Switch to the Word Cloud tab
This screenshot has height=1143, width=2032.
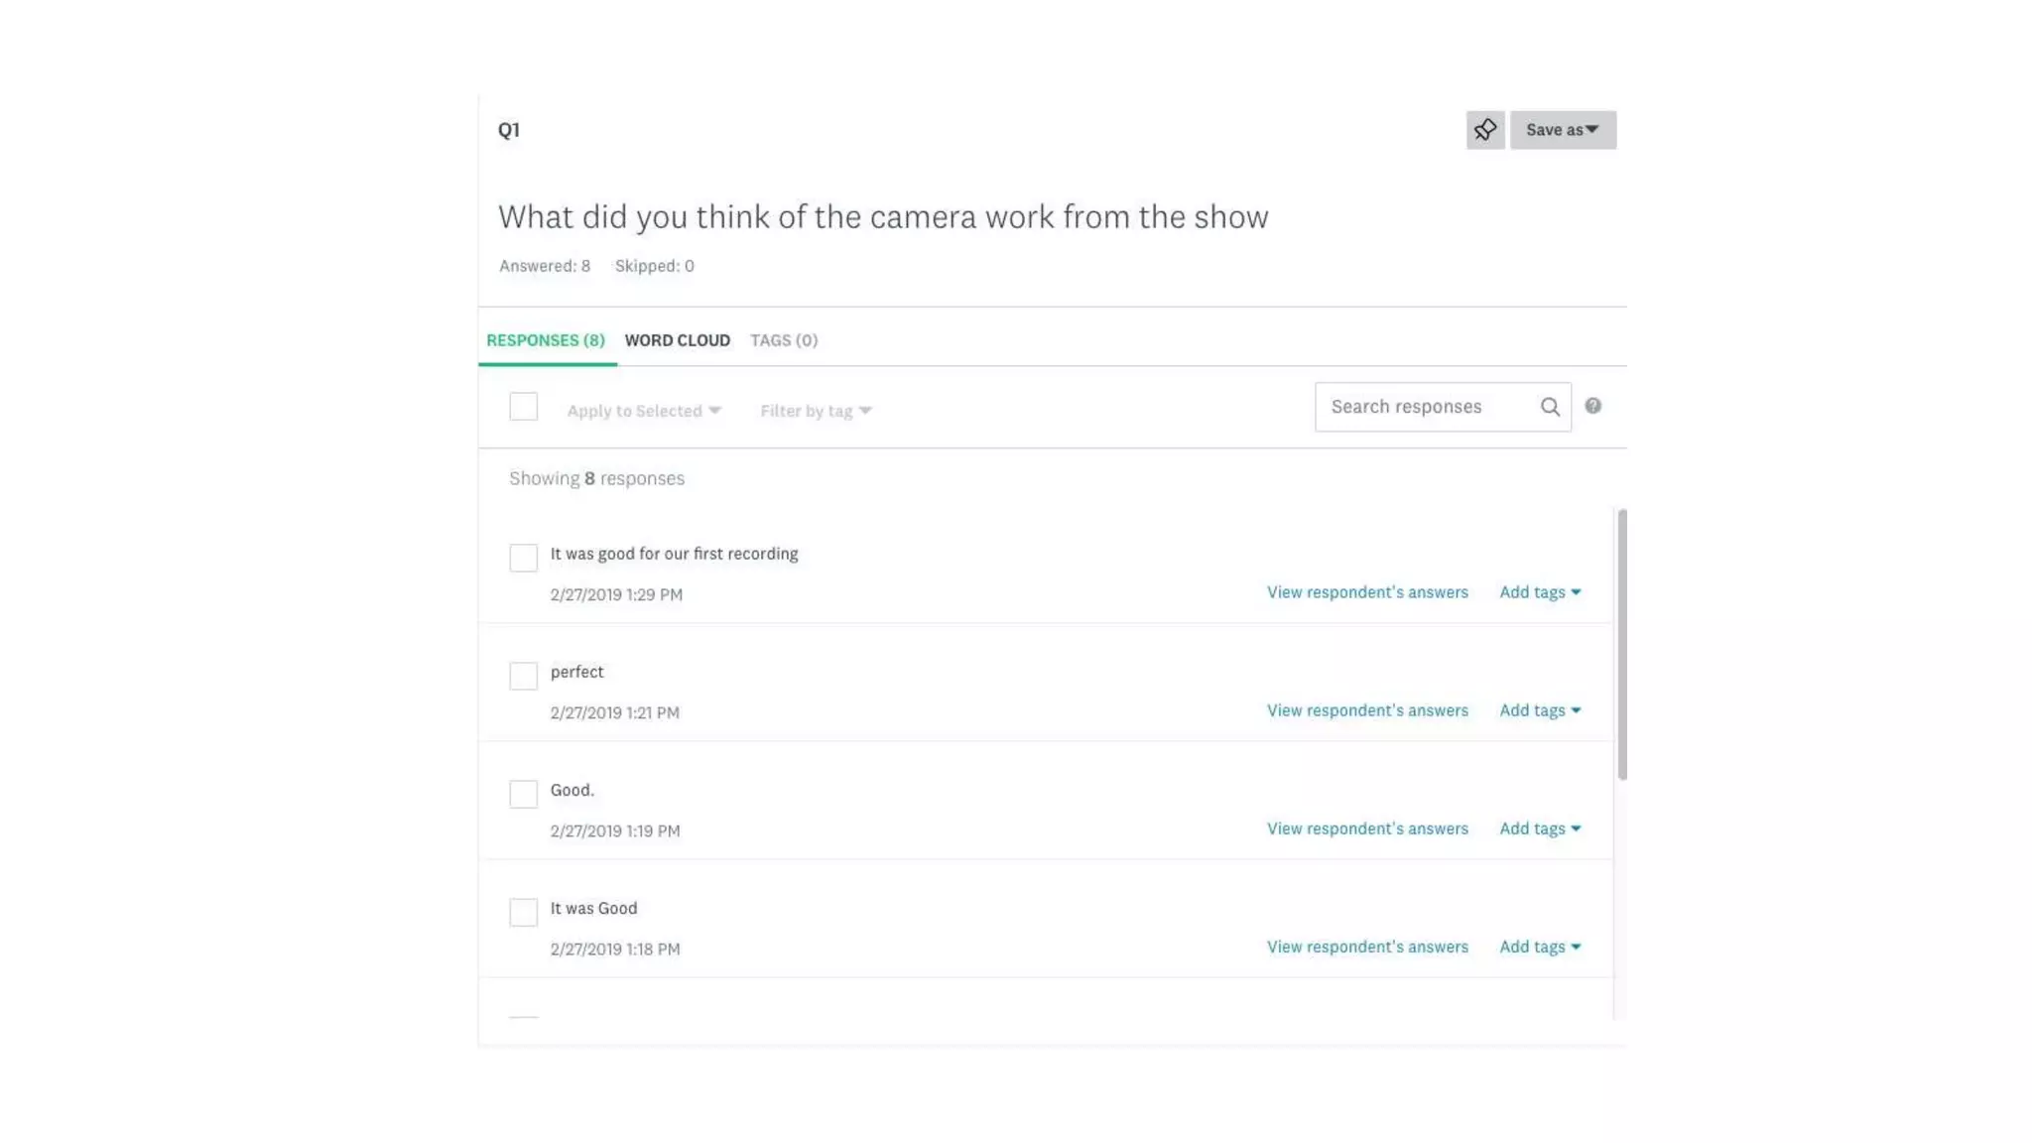(677, 340)
